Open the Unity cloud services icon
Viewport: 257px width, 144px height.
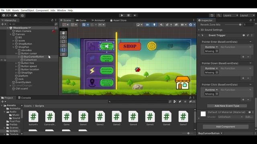coord(16,15)
